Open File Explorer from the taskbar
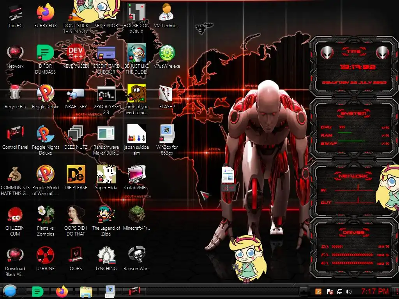The width and height of the screenshot is (399, 299). tap(86, 292)
